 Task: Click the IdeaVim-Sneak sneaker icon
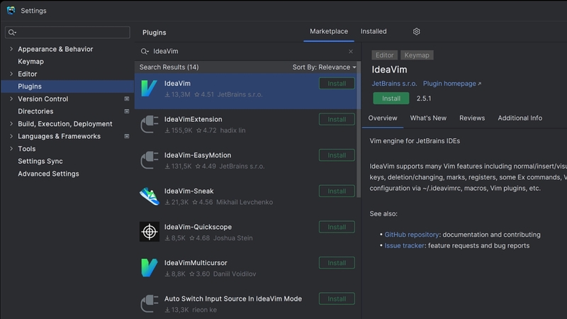click(150, 196)
